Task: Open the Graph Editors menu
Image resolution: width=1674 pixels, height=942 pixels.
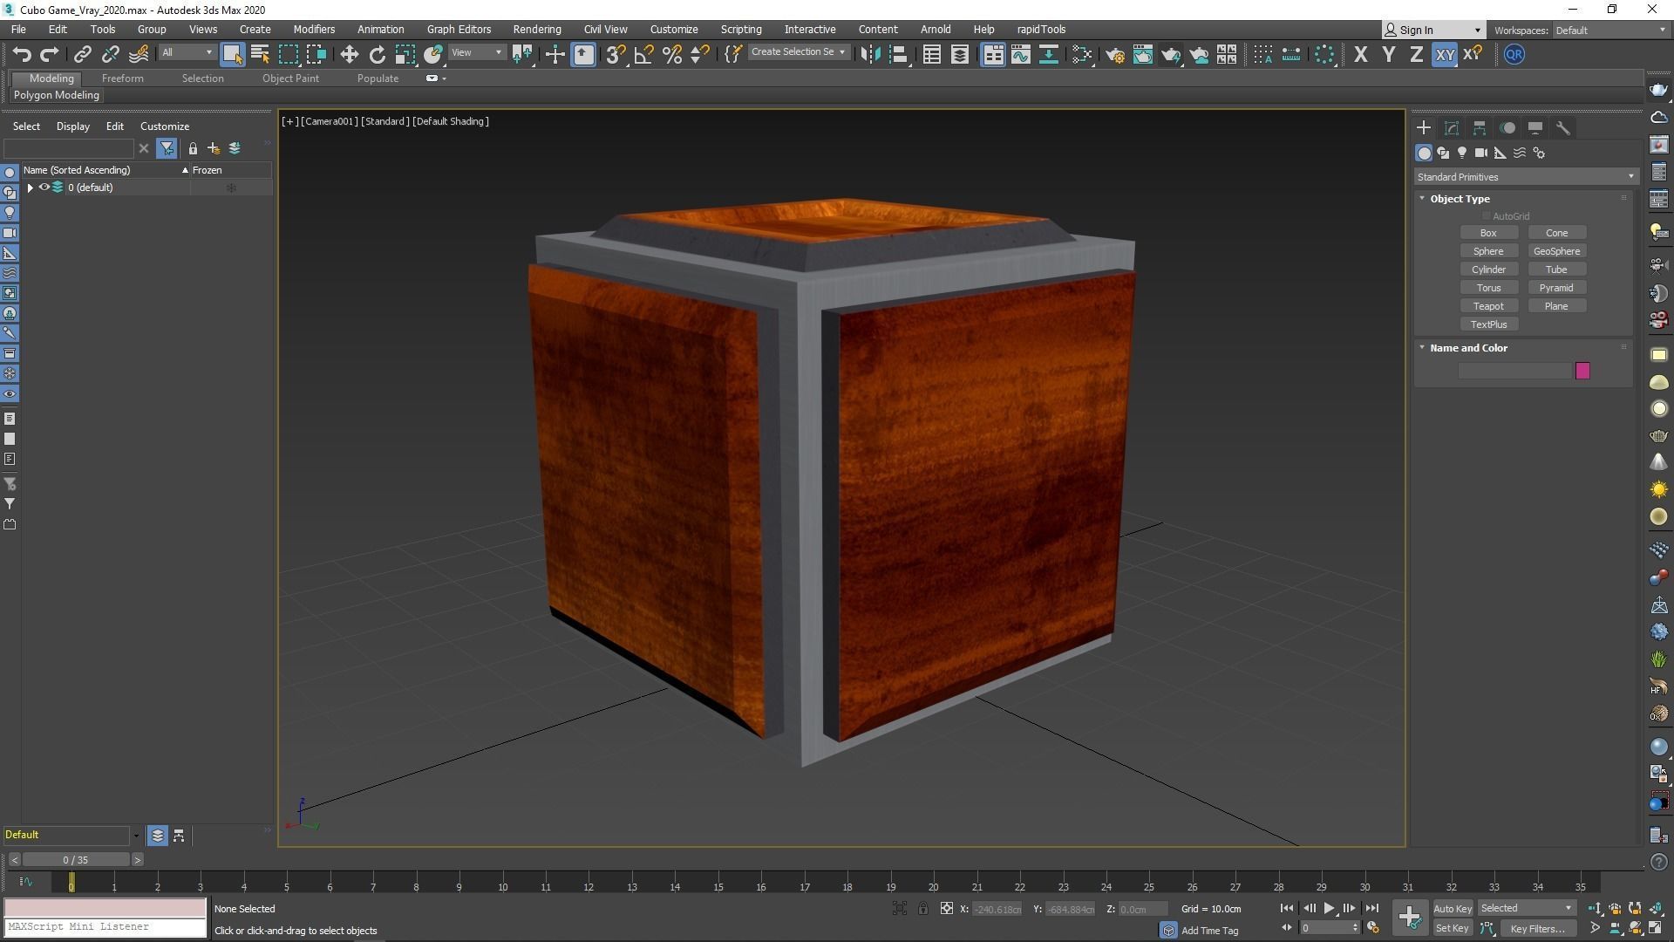Action: click(x=459, y=30)
